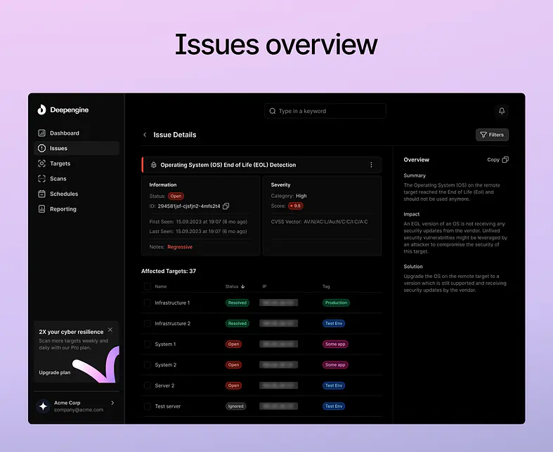The height and width of the screenshot is (452, 553).
Task: Focus the keyword search field
Action: click(x=325, y=111)
